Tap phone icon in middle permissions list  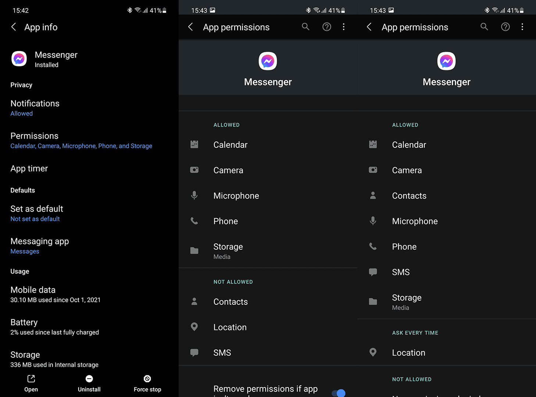coord(194,221)
